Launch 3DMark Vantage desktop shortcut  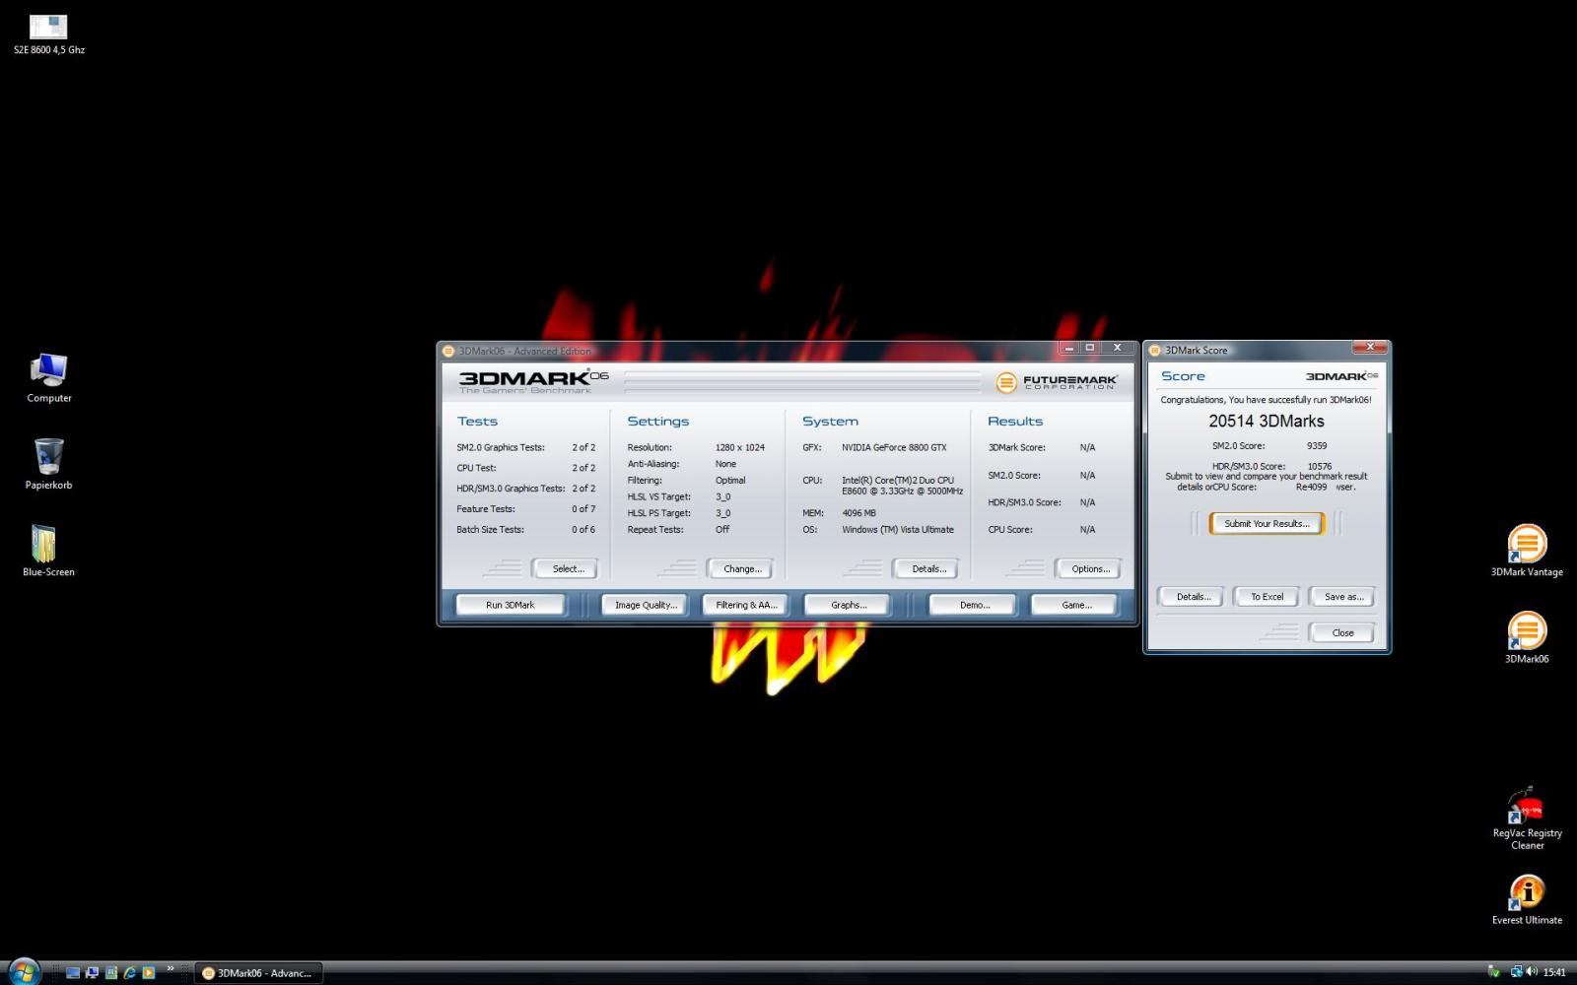1527,551
